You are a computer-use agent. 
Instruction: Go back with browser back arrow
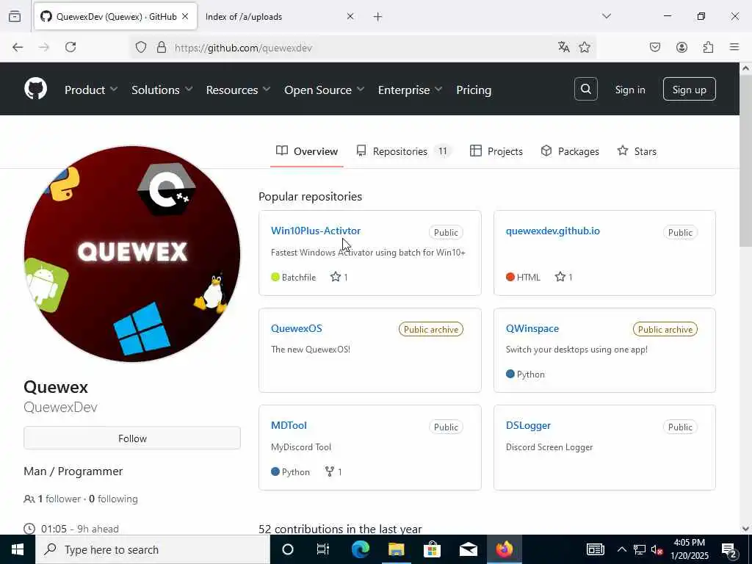coord(18,47)
